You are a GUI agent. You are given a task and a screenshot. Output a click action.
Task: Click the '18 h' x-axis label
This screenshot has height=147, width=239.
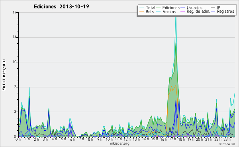(x=182, y=139)
